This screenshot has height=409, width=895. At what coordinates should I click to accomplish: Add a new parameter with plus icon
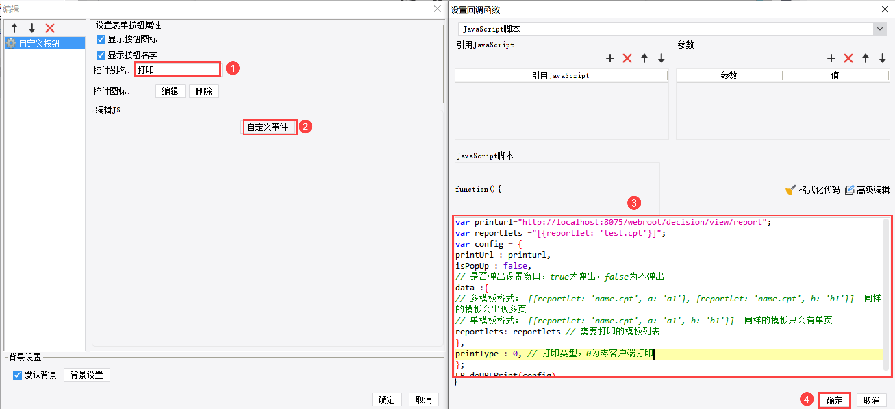tap(831, 58)
